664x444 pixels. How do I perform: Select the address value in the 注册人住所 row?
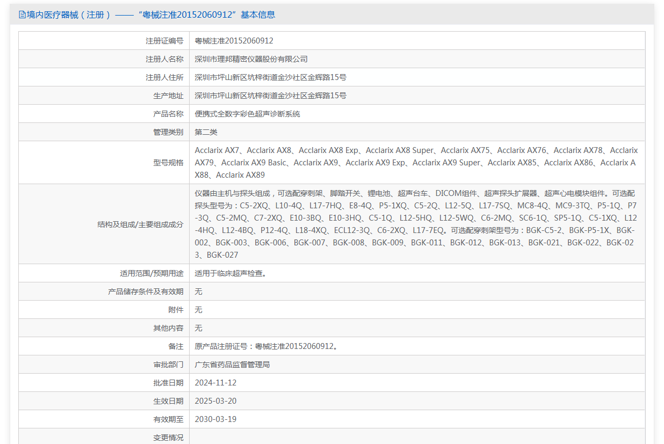tap(270, 77)
